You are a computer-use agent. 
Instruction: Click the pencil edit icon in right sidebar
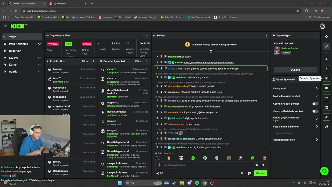point(327,46)
